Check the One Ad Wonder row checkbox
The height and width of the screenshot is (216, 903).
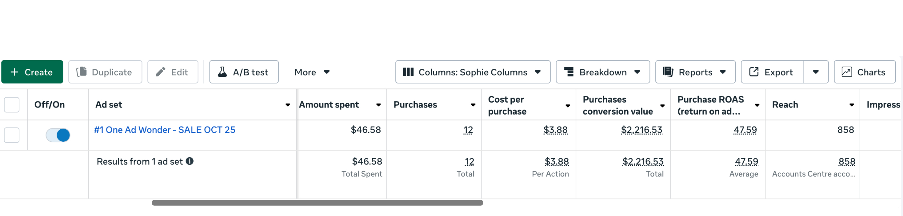coord(12,135)
